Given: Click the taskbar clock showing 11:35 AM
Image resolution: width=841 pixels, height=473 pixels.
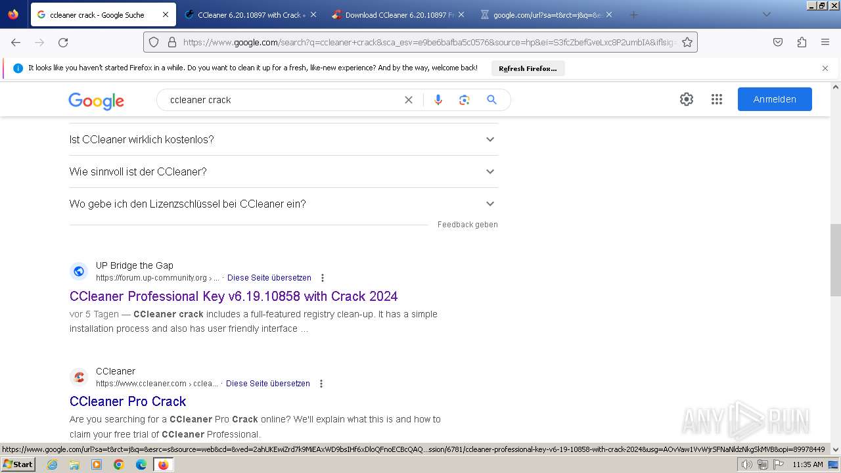Looking at the screenshot, I should pos(807,464).
